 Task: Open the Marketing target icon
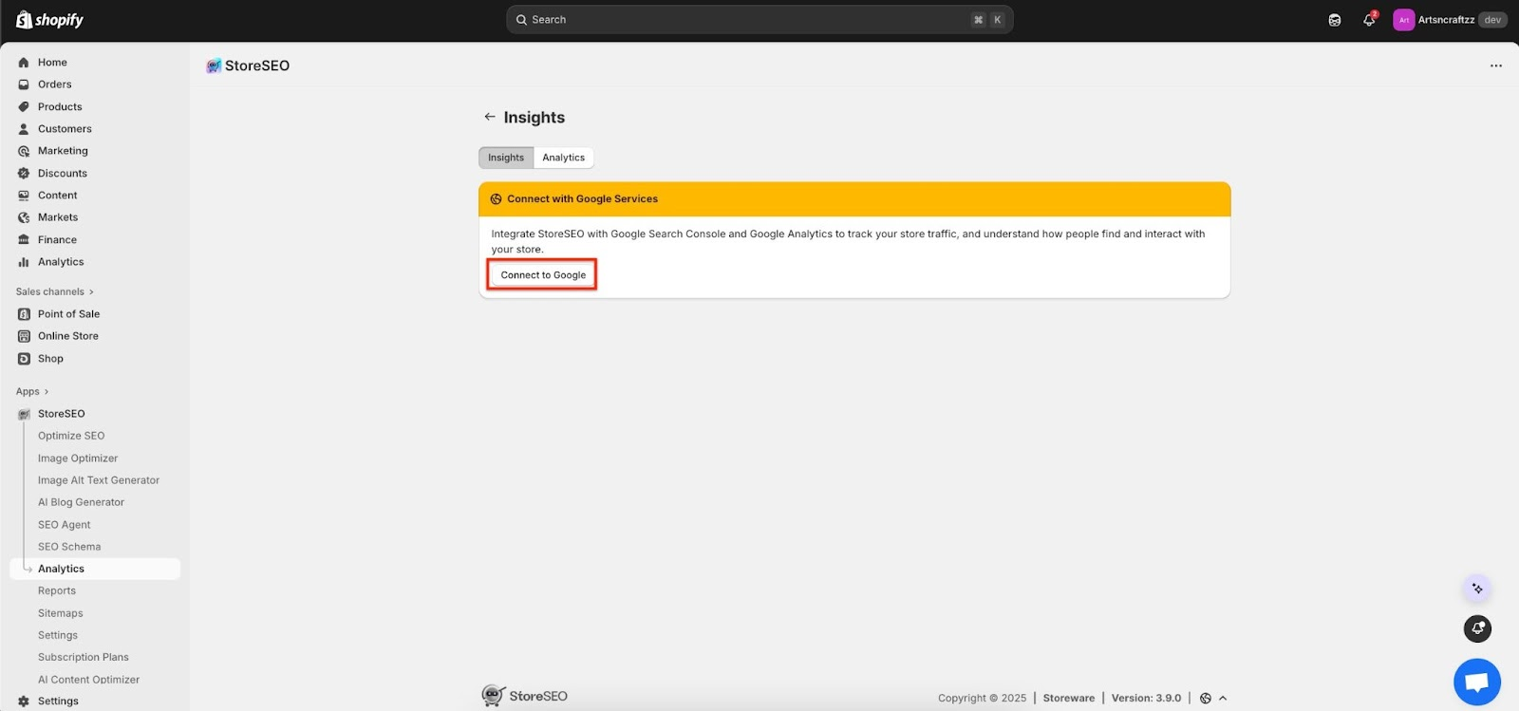coord(24,151)
